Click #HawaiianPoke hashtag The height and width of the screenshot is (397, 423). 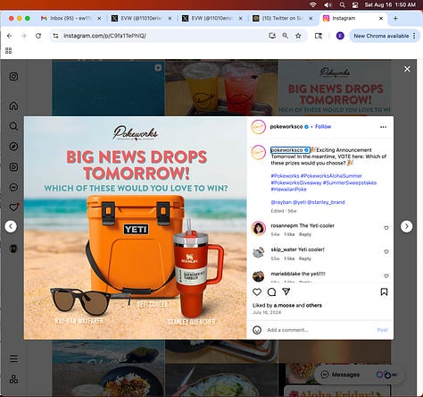coord(288,190)
